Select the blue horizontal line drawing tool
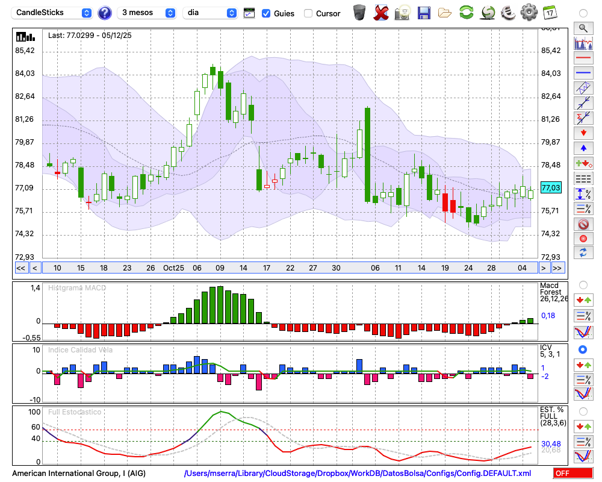 pyautogui.click(x=583, y=73)
